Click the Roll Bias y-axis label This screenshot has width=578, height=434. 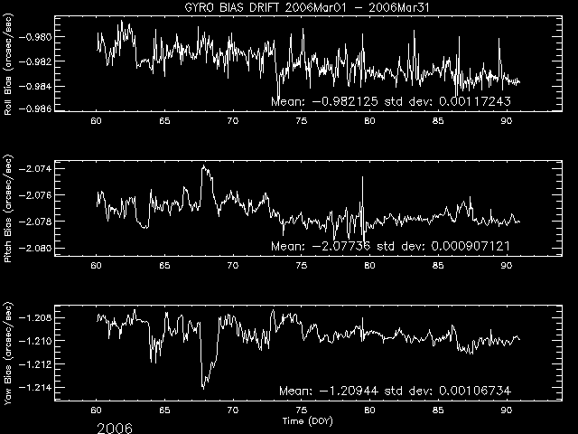coord(9,63)
